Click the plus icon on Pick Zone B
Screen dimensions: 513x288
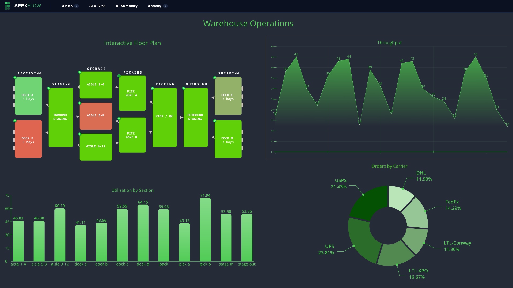point(119,118)
